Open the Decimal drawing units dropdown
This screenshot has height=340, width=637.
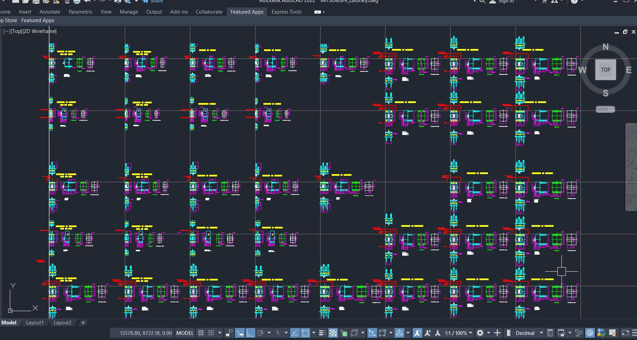point(529,333)
